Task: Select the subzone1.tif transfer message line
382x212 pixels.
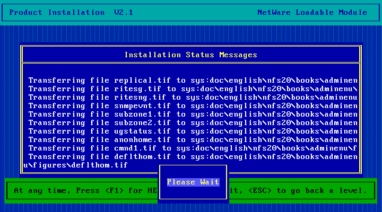Action: 193,114
